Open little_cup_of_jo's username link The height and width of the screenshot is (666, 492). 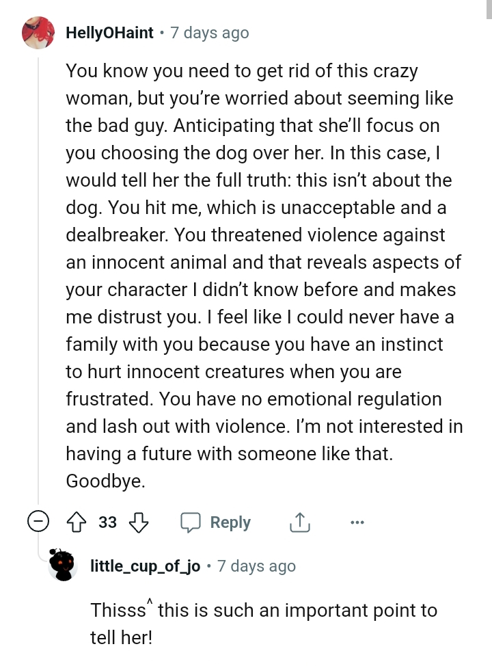click(x=145, y=565)
